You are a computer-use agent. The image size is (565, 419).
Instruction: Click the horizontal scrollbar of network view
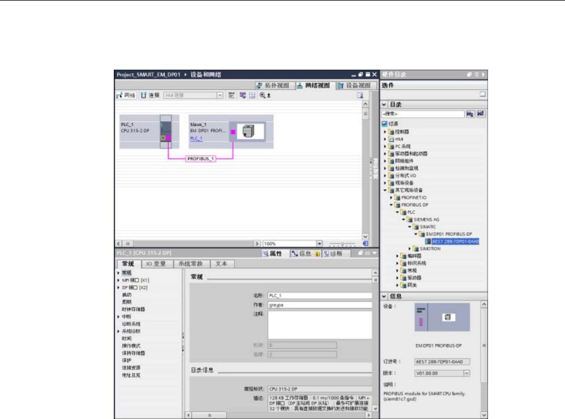point(188,243)
